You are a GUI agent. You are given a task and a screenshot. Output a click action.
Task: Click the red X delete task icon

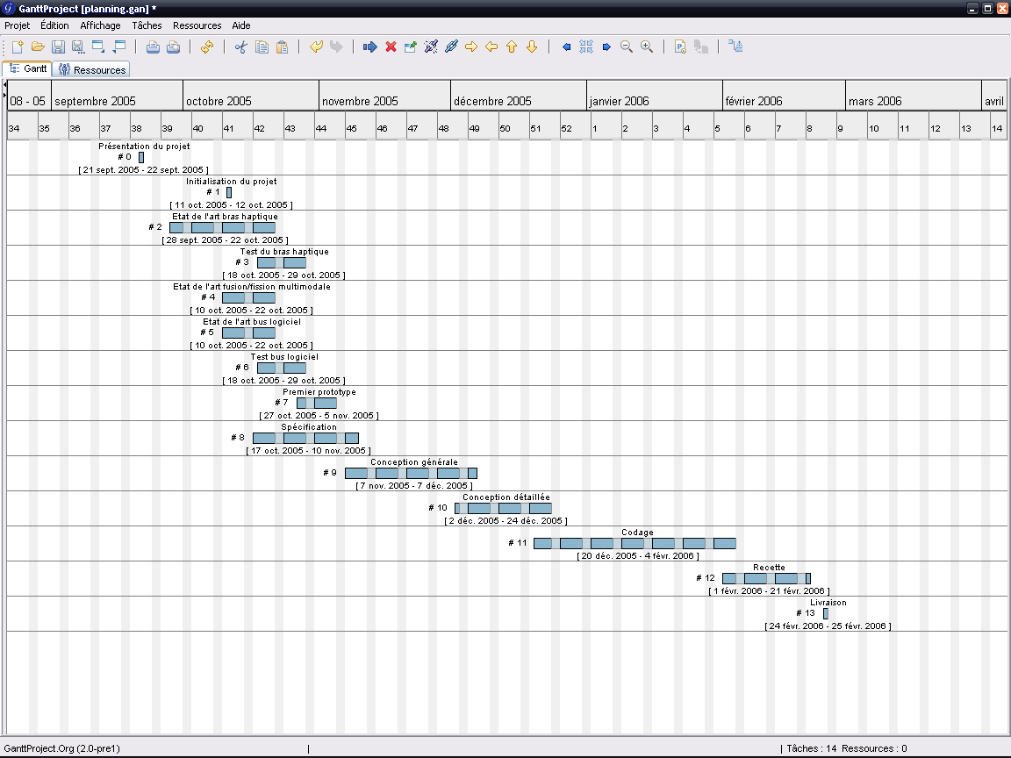391,46
